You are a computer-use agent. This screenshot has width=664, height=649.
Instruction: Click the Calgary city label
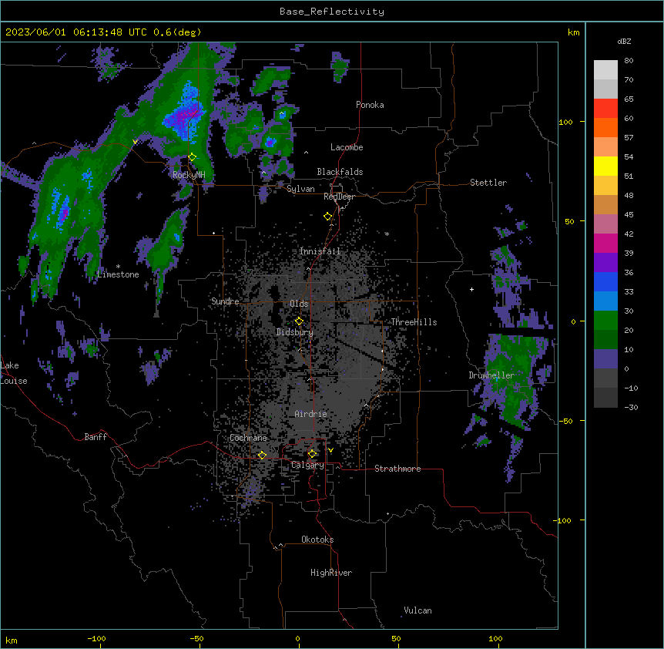pos(308,465)
